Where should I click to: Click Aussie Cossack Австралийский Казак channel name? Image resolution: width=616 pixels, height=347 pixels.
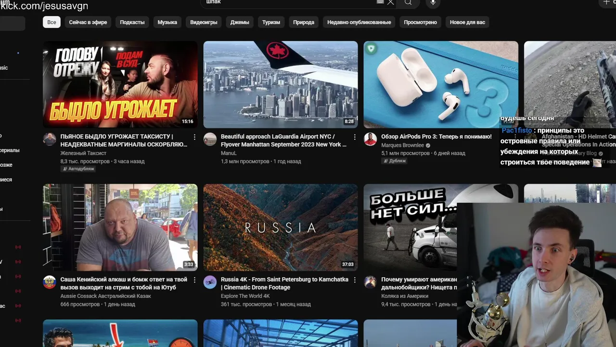click(105, 296)
